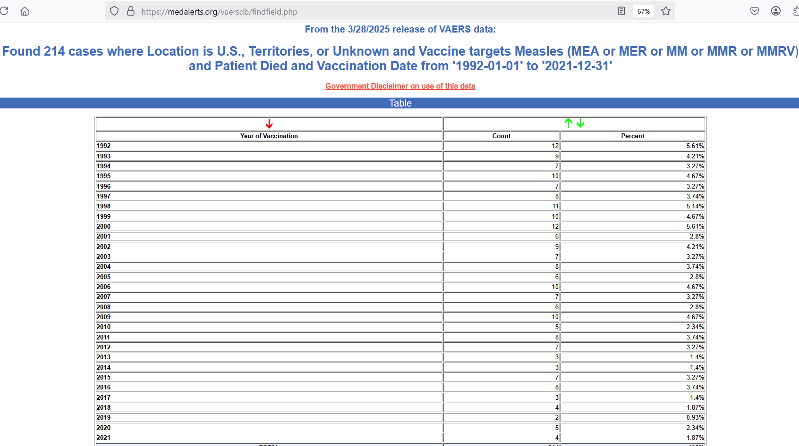This screenshot has width=799, height=446.
Task: Sort counts ascending with green up arrow
Action: pyautogui.click(x=568, y=123)
